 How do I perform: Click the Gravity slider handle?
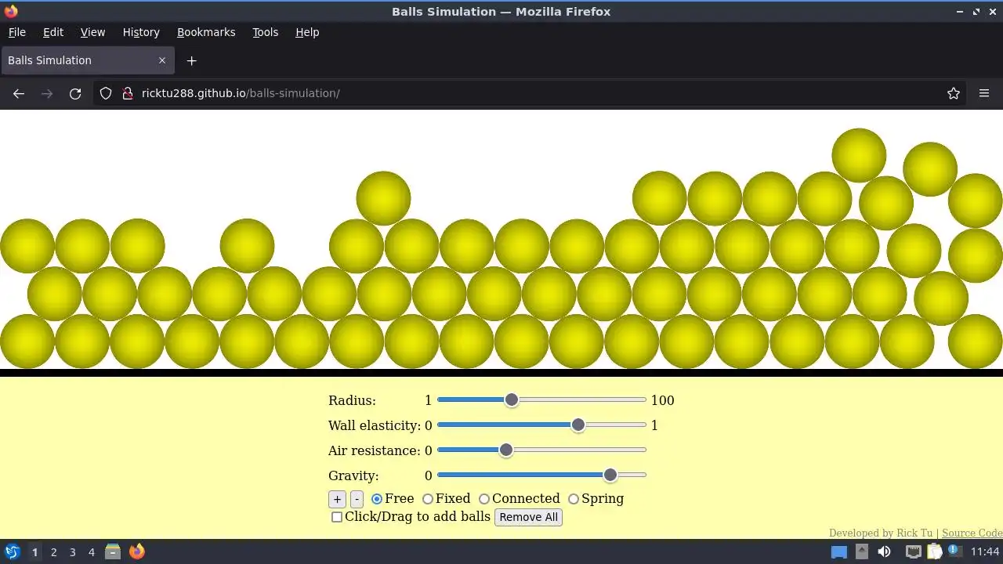pyautogui.click(x=610, y=475)
